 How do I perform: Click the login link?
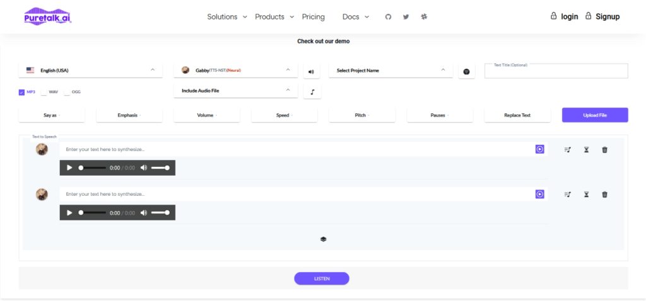tap(570, 16)
